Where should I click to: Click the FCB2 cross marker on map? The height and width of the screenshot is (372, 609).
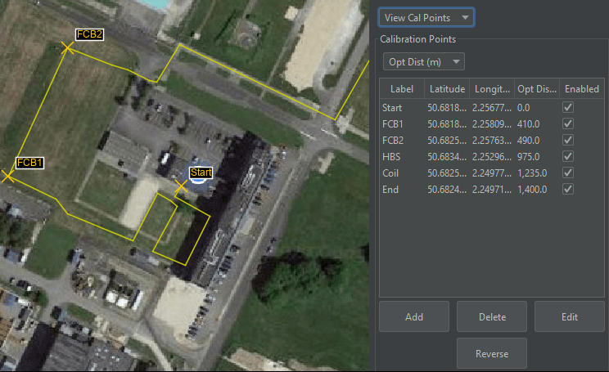tap(67, 49)
